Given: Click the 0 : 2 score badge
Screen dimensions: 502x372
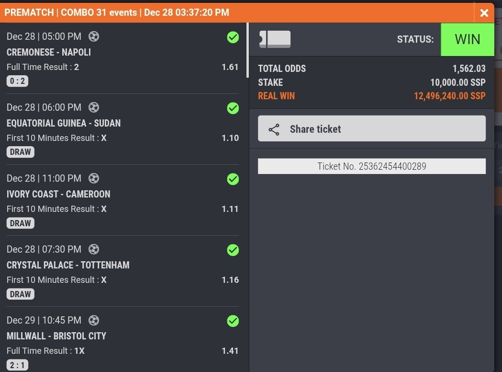Looking at the screenshot, I should click(x=17, y=81).
